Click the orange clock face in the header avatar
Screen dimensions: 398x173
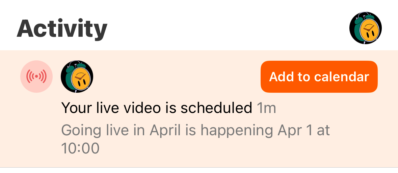pos(371,30)
